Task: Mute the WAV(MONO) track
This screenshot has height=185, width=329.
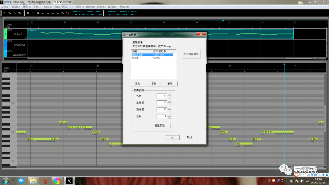Action: coord(8,41)
